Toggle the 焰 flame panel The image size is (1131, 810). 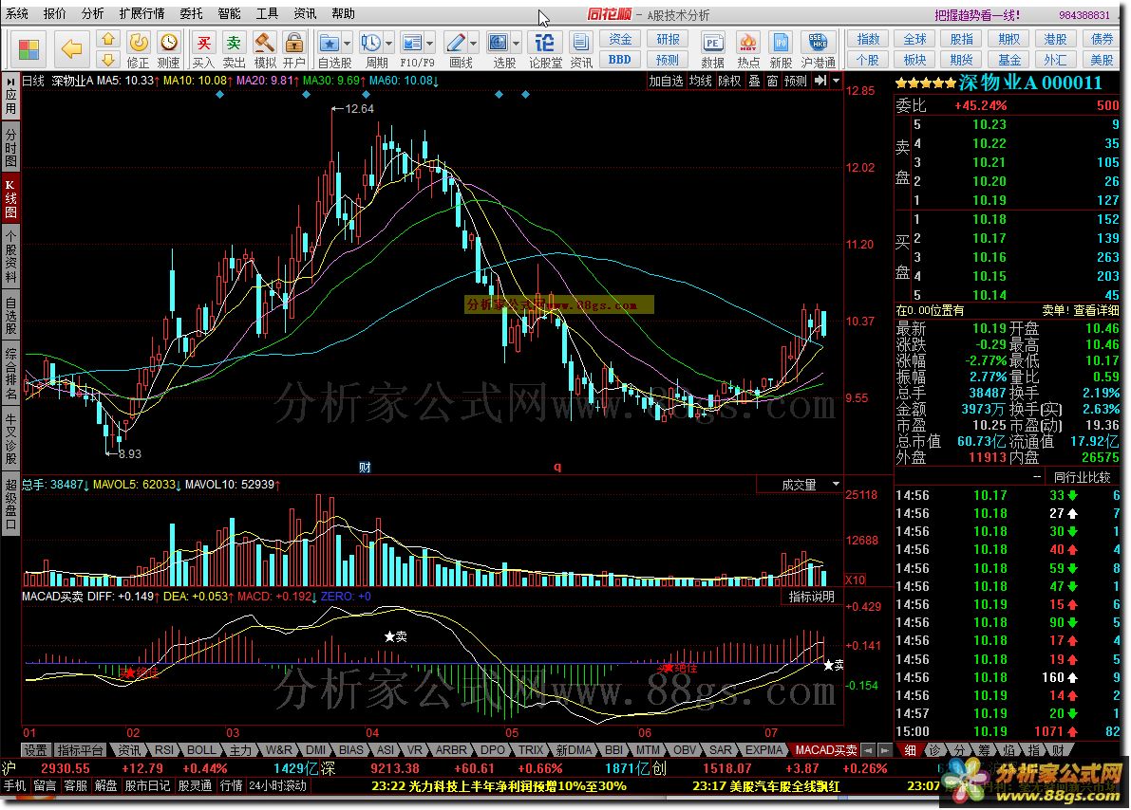tap(1009, 750)
